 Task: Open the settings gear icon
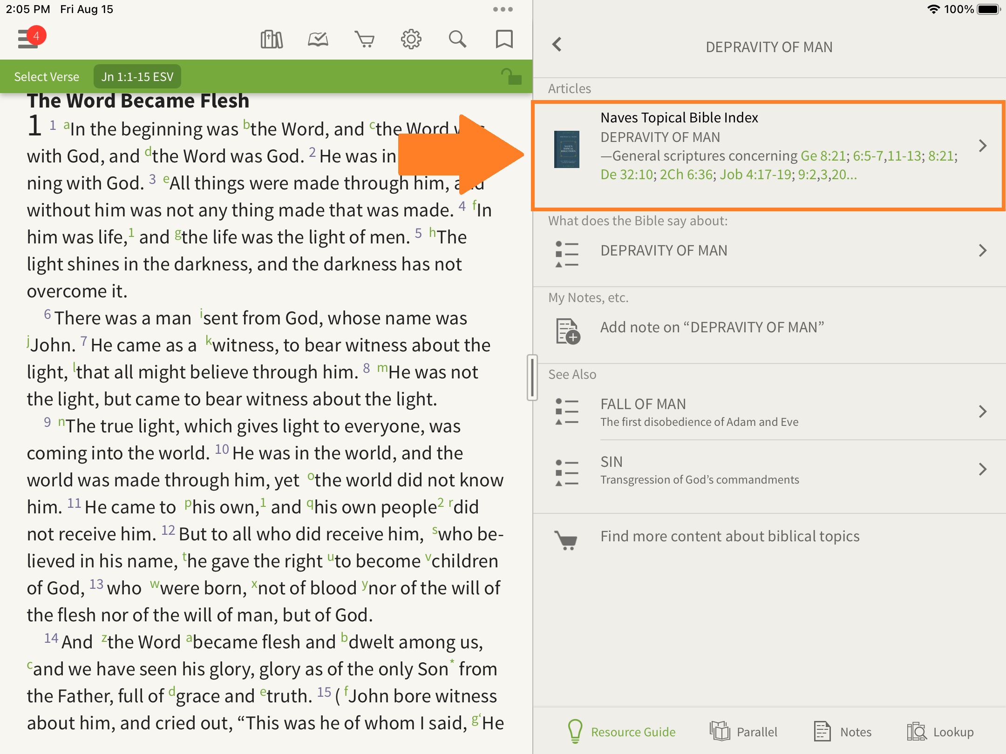(x=411, y=40)
